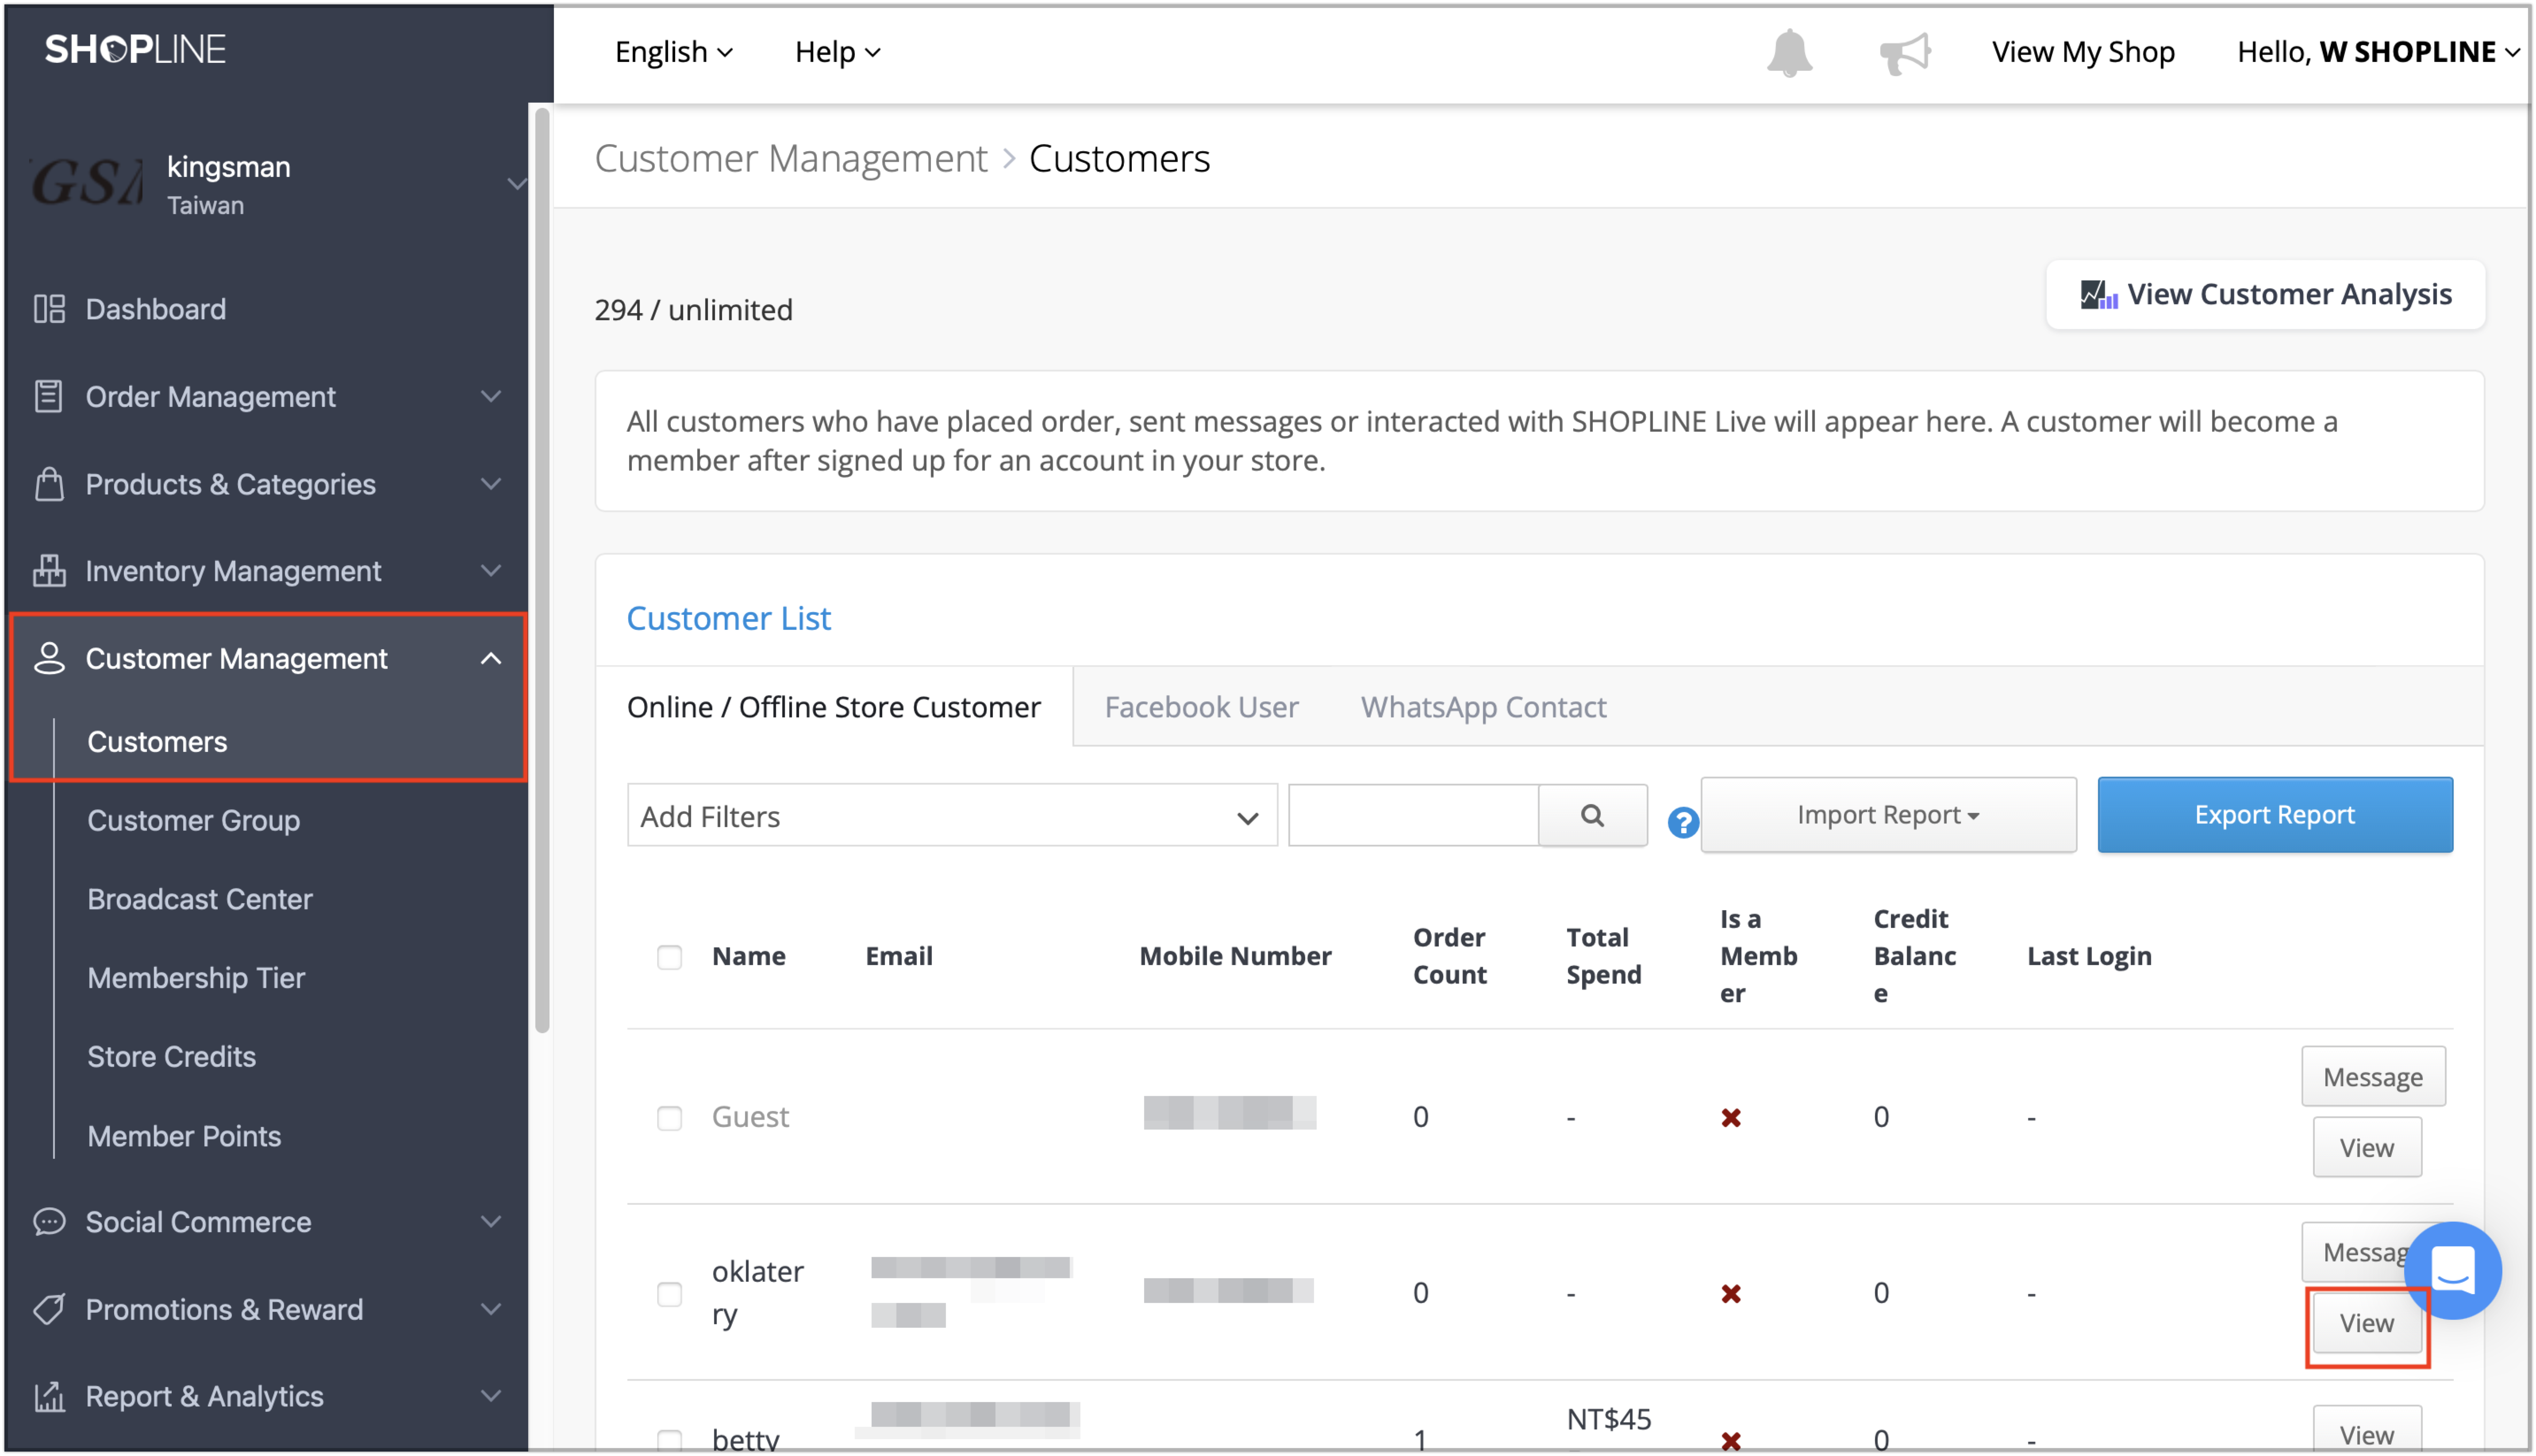Open Membership Tier in the sidebar
Image resolution: width=2536 pixels, height=1456 pixels.
pyautogui.click(x=196, y=977)
